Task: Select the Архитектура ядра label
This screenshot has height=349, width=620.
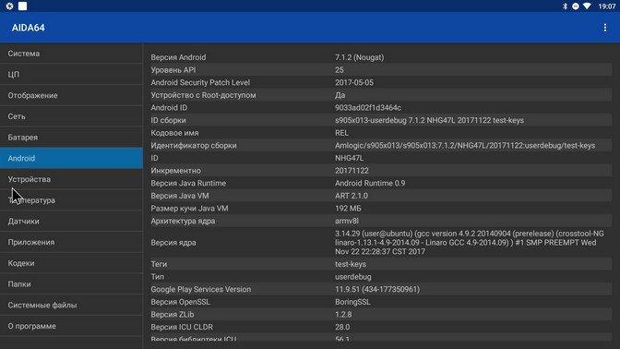Action: coord(183,222)
